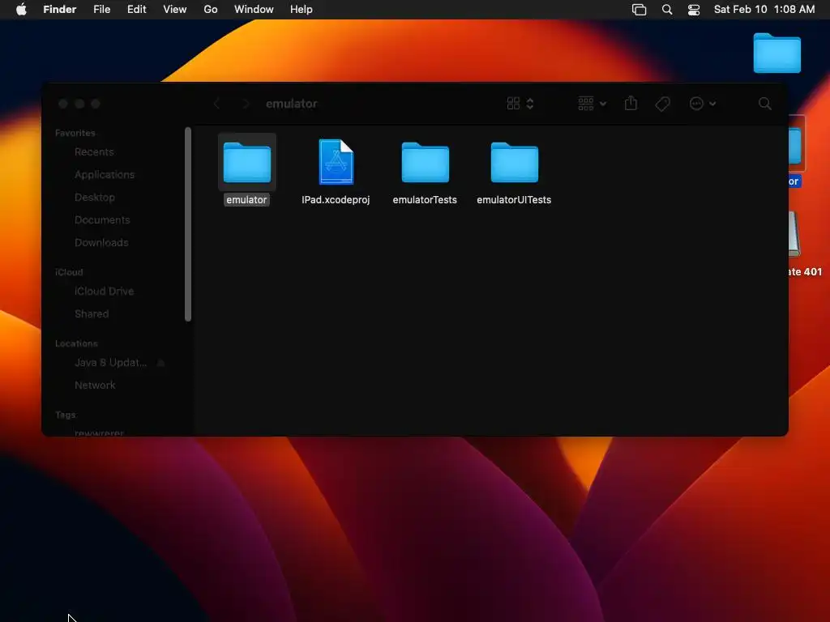830x622 pixels.
Task: Select iCloud Drive in the sidebar
Action: tap(105, 292)
